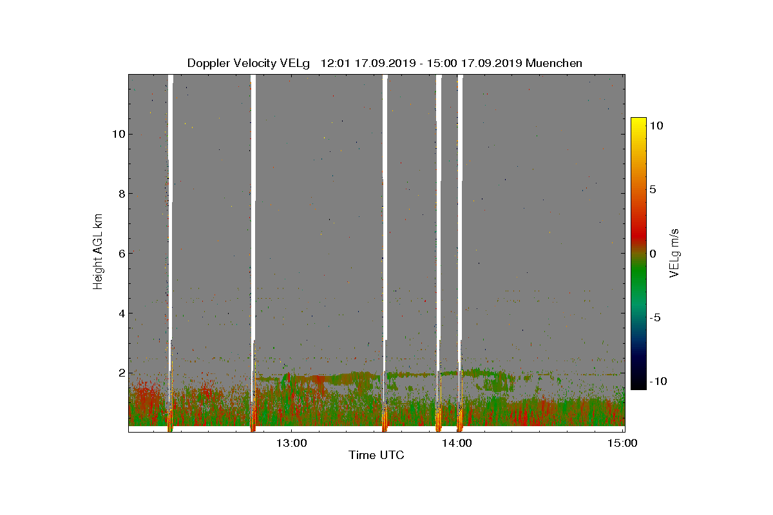Click the 'VELg m/s' colorbar title

tap(674, 253)
